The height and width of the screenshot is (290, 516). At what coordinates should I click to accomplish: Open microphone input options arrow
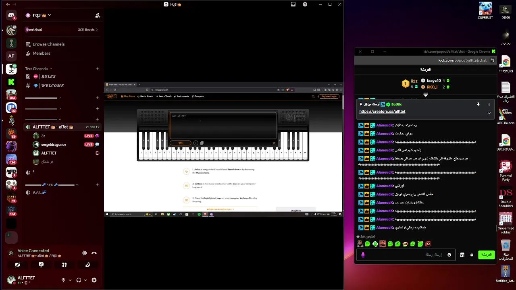point(70,280)
